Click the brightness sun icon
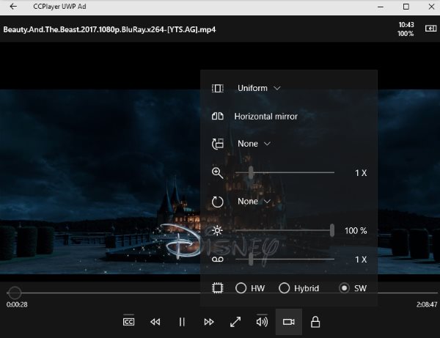The image size is (440, 338). click(x=217, y=230)
